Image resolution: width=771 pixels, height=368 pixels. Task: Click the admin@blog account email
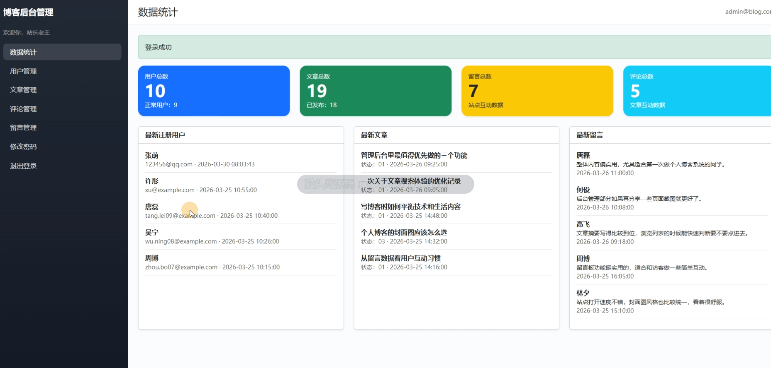pyautogui.click(x=748, y=12)
